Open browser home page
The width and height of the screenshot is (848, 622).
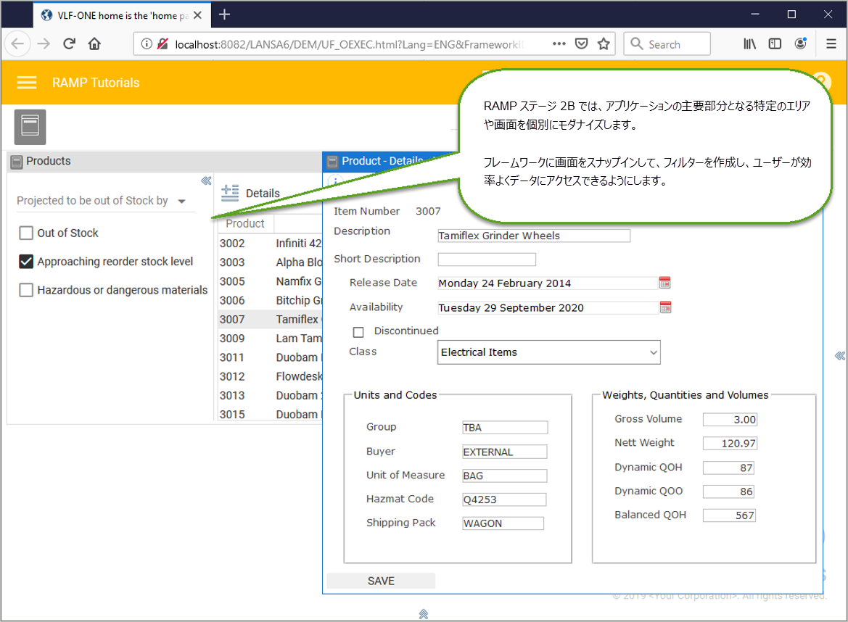pos(94,43)
